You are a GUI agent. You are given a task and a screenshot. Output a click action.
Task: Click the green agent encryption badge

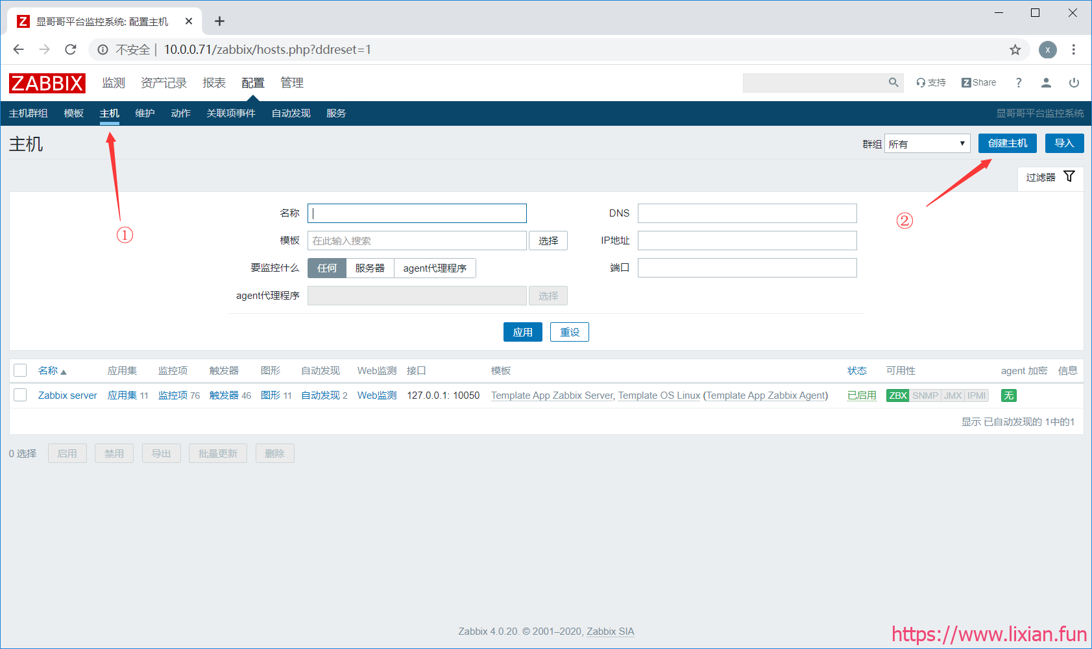[x=1009, y=395]
